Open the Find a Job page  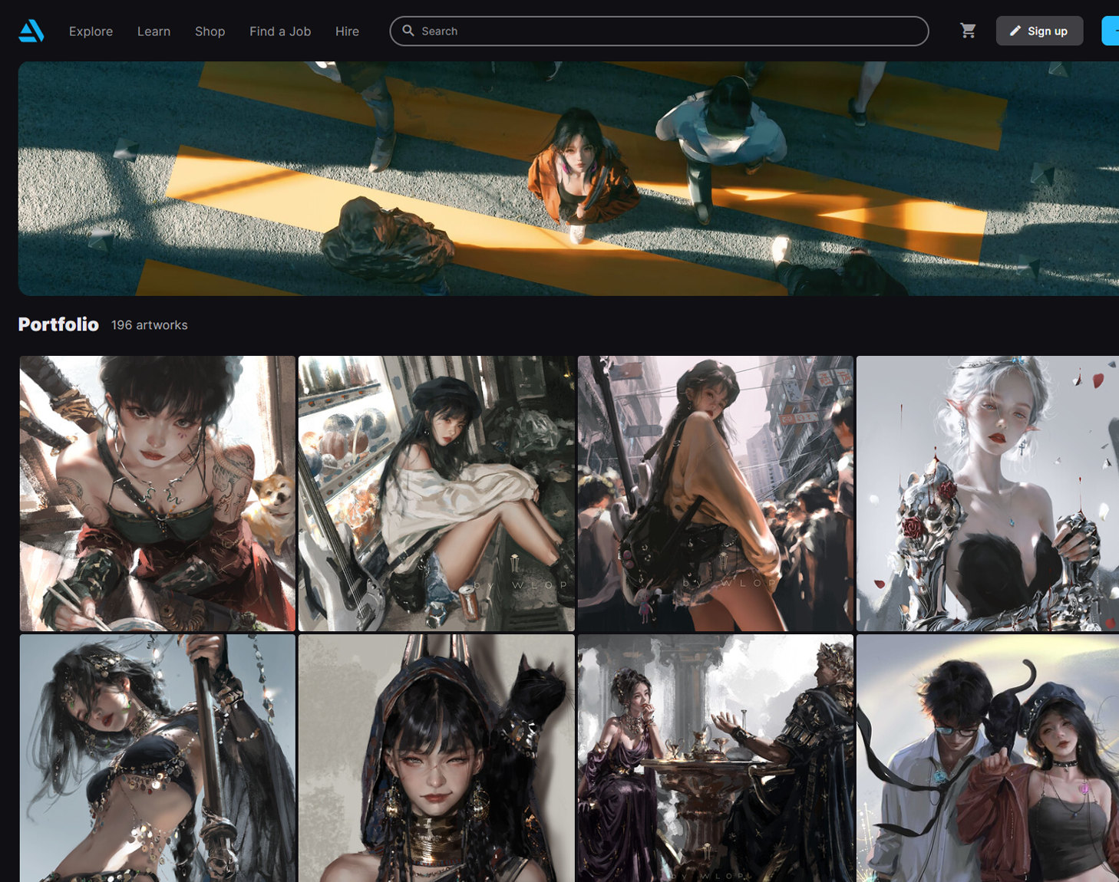point(280,31)
